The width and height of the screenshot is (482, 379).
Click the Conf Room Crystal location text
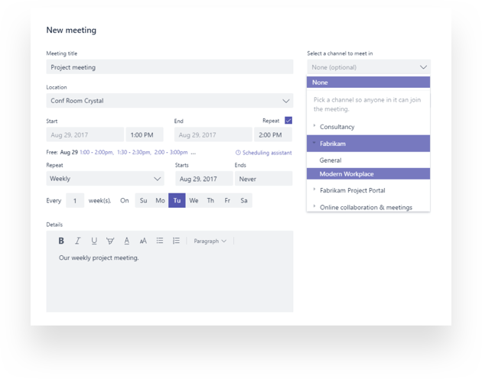[77, 101]
